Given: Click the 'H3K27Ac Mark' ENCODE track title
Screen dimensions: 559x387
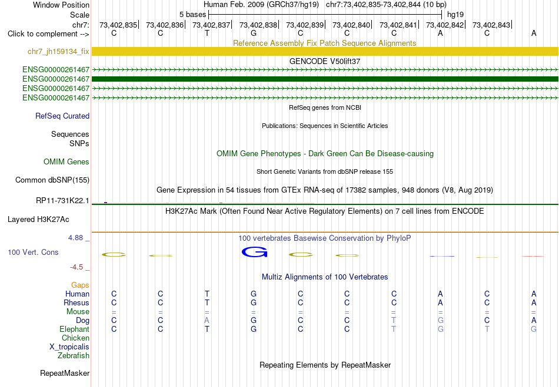Looking at the screenshot, I should [x=325, y=211].
